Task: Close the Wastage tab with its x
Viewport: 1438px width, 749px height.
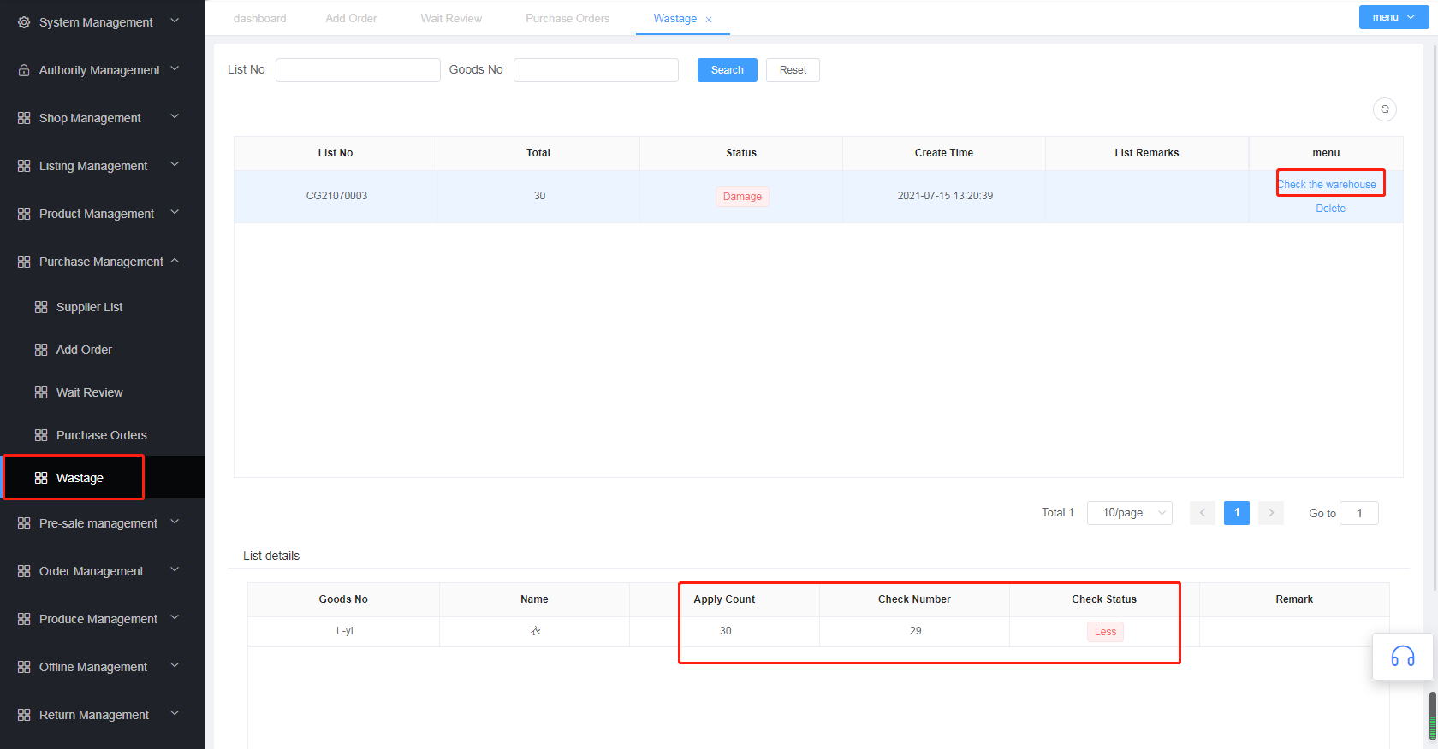Action: (x=709, y=19)
